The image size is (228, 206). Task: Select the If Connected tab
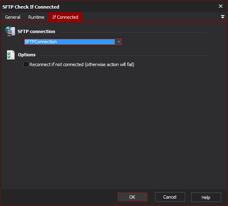click(65, 17)
